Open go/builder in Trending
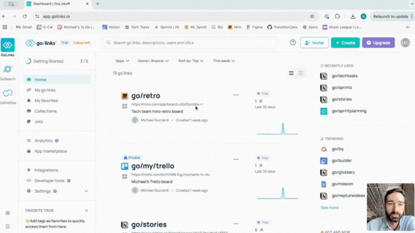Viewport: 415px width, 233px height. coord(342,161)
